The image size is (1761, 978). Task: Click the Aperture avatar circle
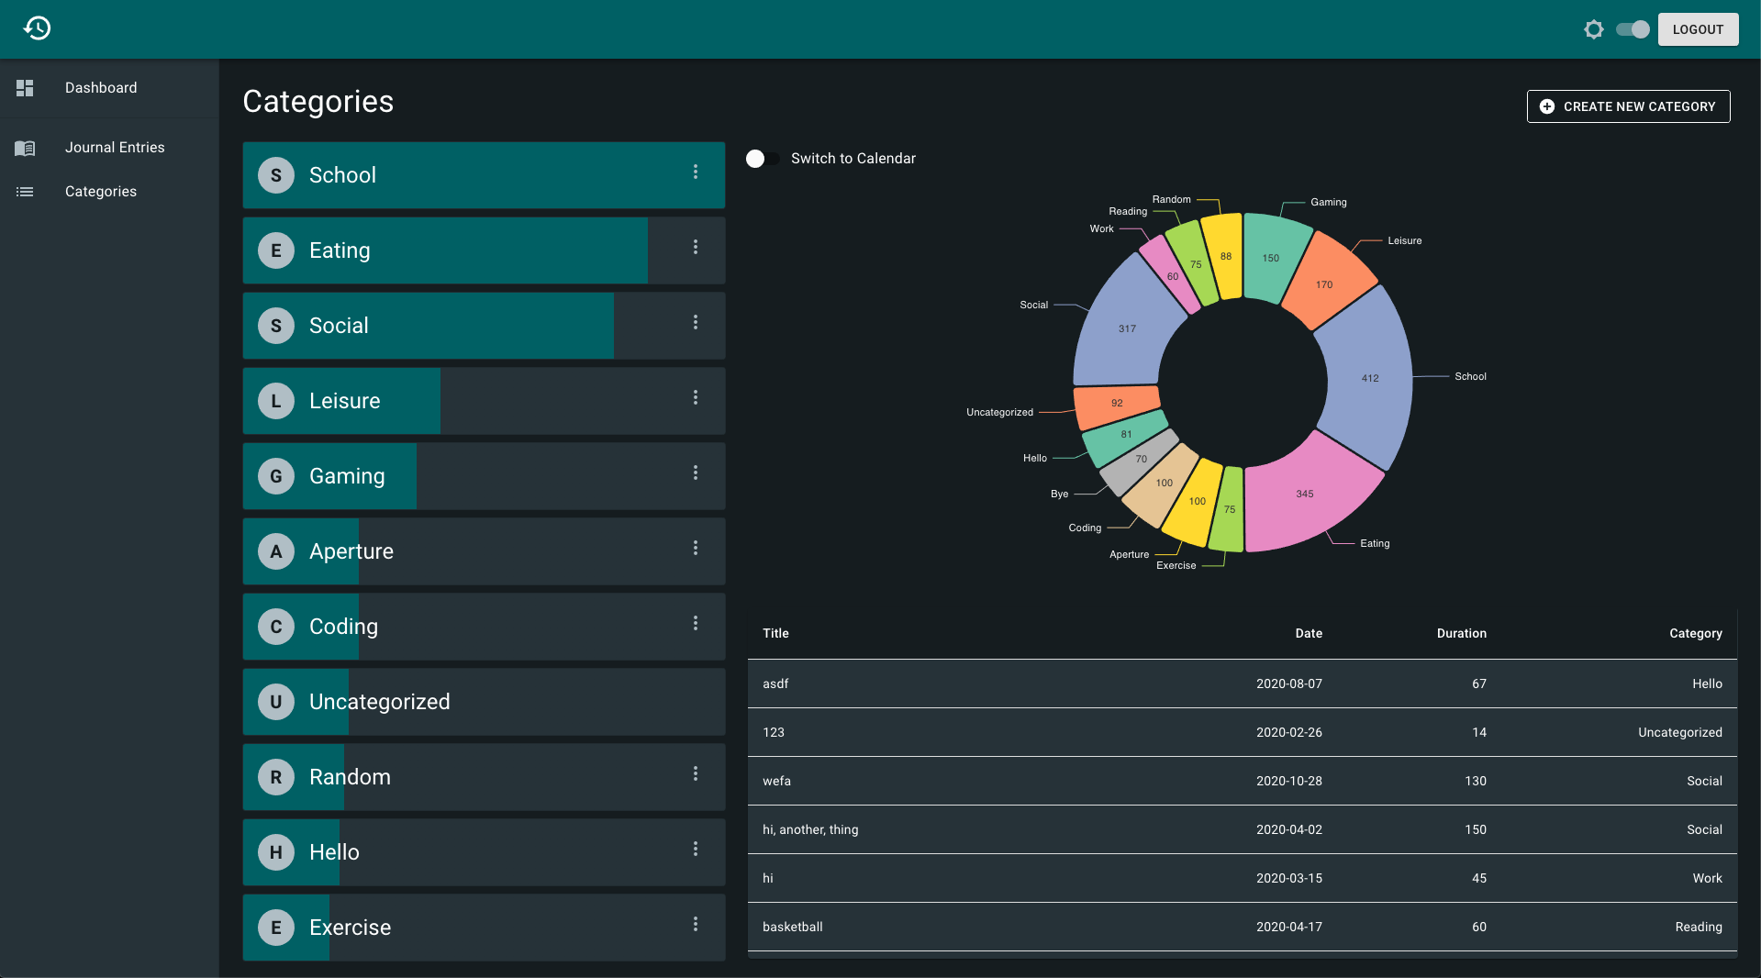(x=276, y=551)
